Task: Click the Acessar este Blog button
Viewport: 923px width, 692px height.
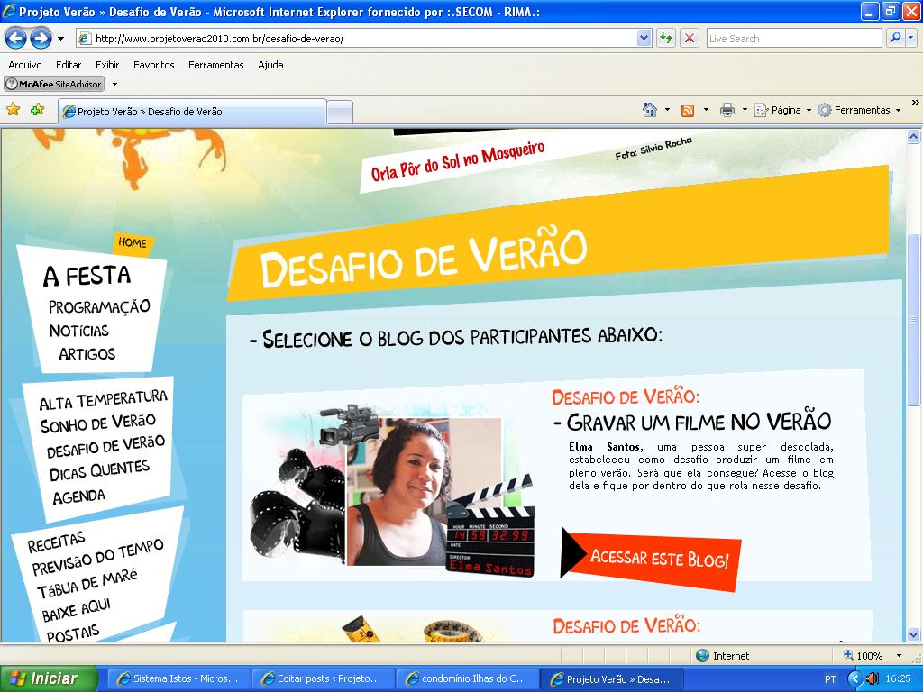Action: [x=658, y=558]
